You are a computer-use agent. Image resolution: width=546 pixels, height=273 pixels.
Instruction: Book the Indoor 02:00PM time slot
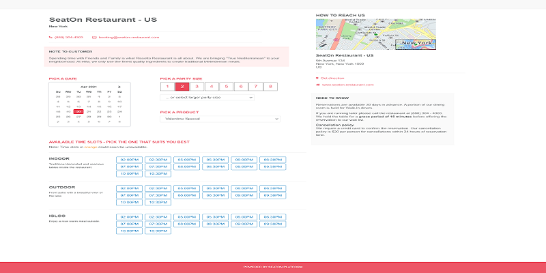point(130,159)
